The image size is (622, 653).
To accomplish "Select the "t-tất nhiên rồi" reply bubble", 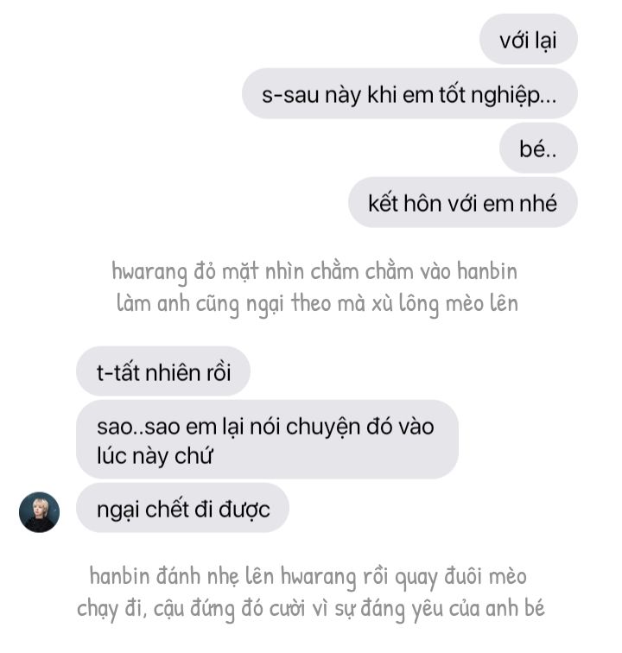I will pos(163,371).
